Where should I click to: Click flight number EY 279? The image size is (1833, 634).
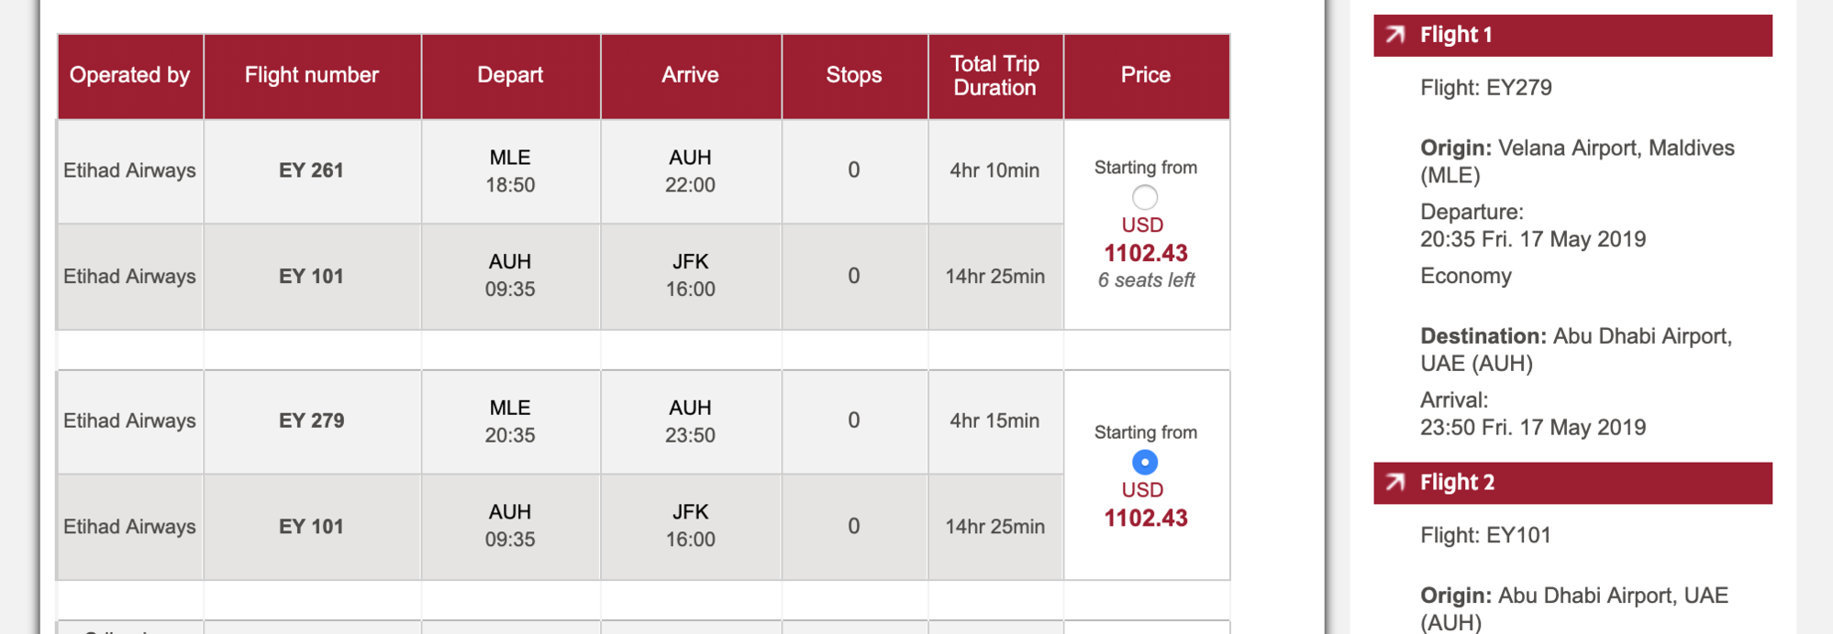[x=312, y=421]
